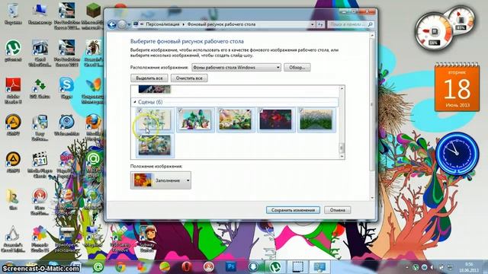Click the blue analog clock gadget

click(x=457, y=154)
